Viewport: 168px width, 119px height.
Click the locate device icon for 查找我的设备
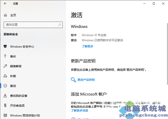5,96
